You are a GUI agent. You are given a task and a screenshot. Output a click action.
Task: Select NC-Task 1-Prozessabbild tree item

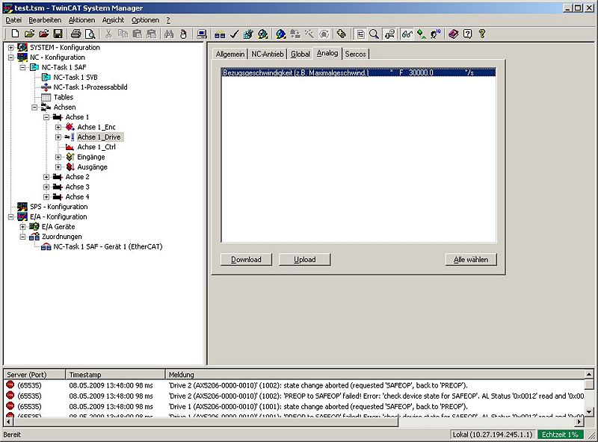(x=90, y=87)
